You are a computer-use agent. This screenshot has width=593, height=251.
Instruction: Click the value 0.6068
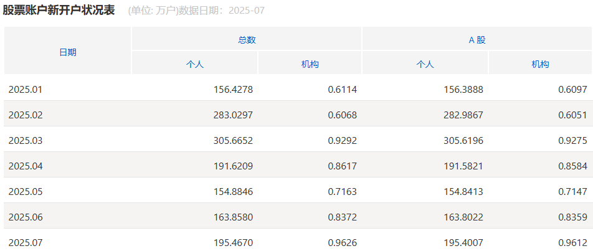[x=342, y=115]
